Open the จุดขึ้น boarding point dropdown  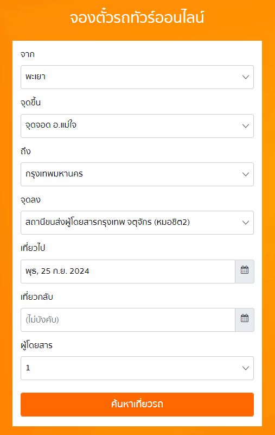coord(137,126)
